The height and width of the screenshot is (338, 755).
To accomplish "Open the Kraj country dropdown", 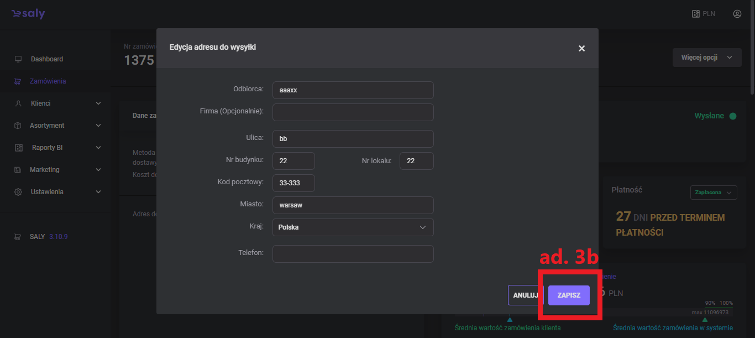I will click(x=353, y=227).
